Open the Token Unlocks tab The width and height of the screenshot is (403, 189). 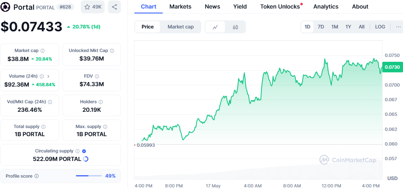(x=280, y=7)
